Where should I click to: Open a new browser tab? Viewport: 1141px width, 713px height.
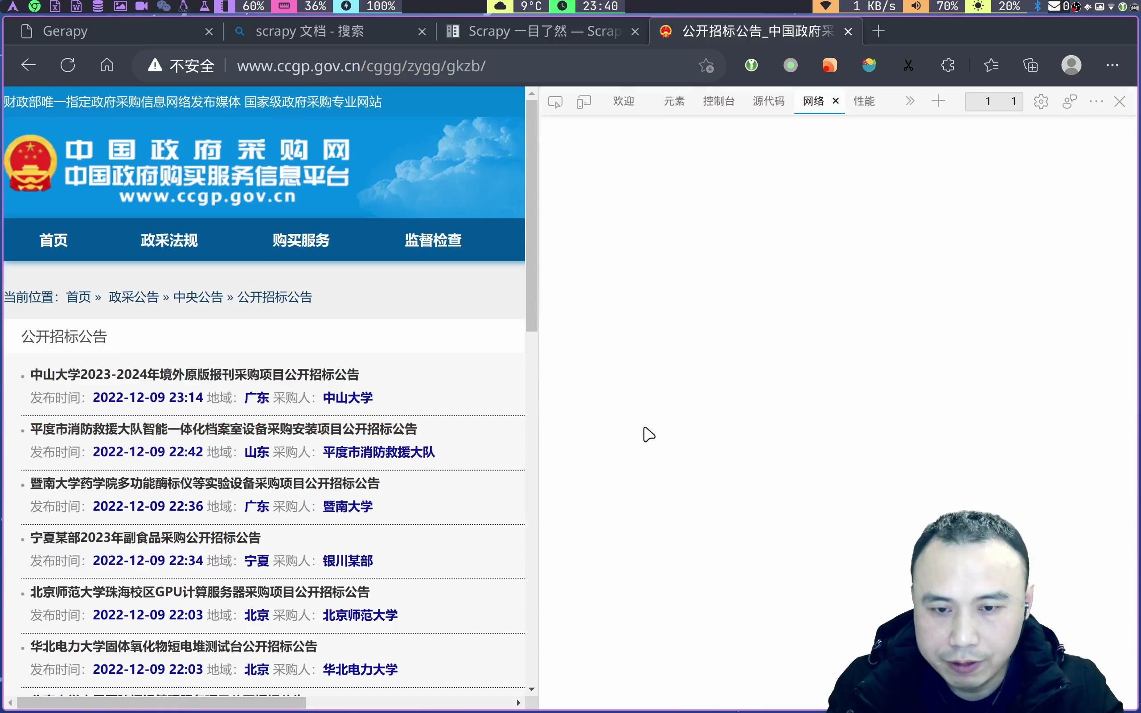(x=878, y=32)
